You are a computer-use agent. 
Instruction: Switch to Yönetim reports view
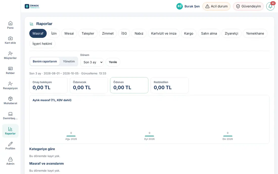tap(69, 61)
